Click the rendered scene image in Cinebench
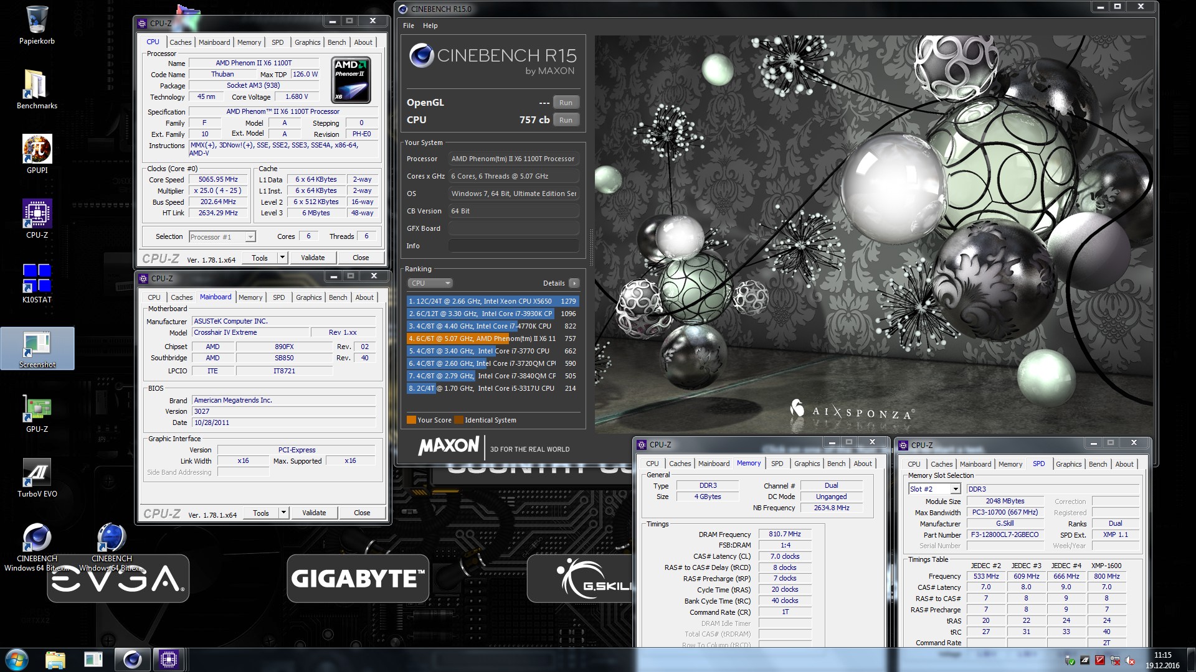Viewport: 1196px width, 672px height. (x=873, y=235)
